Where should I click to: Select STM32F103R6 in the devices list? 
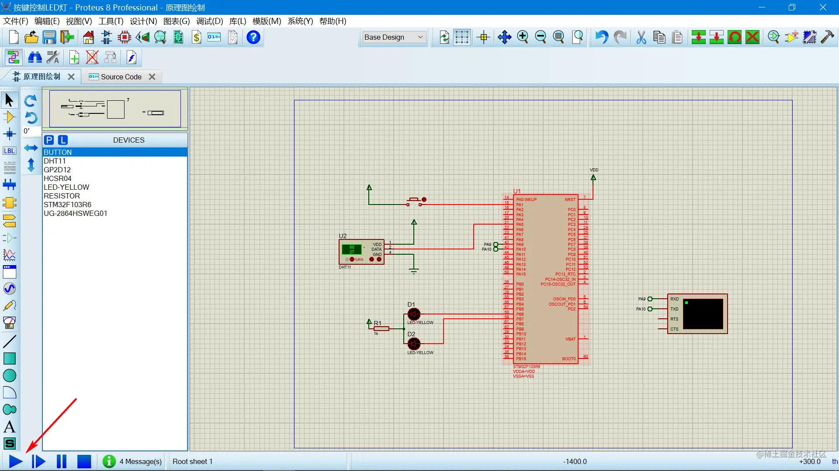[67, 205]
